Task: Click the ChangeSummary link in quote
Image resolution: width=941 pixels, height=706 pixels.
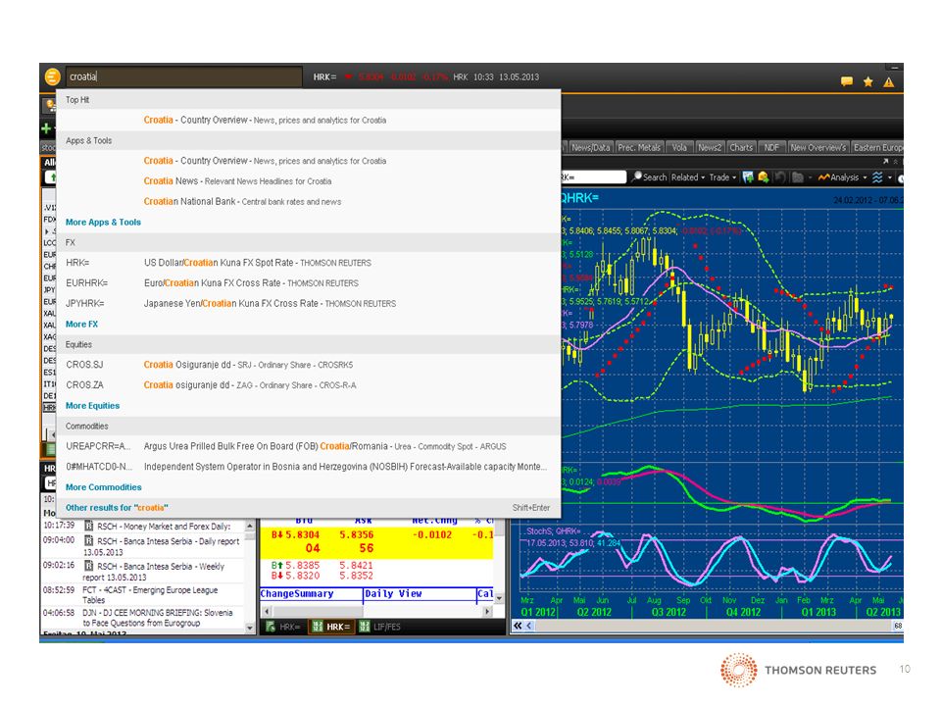Action: click(296, 594)
